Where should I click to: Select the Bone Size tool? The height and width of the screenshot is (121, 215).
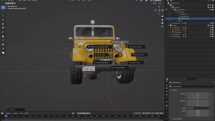(x=3, y=44)
